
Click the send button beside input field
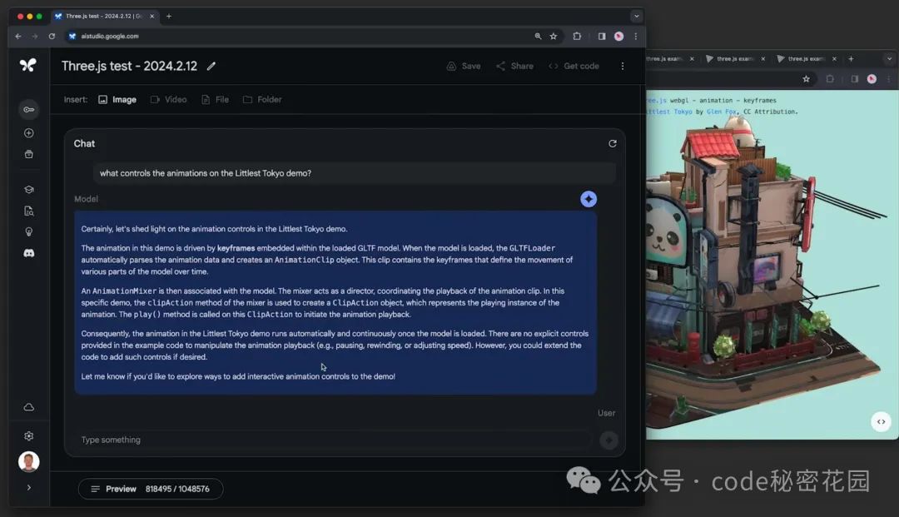click(608, 440)
